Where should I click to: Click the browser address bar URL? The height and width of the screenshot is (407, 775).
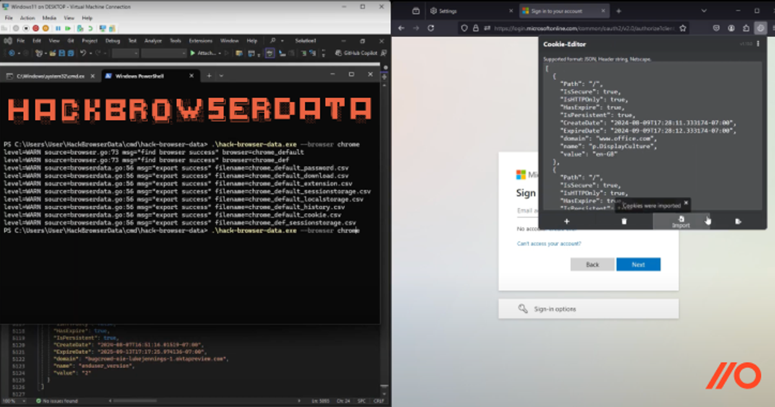click(584, 28)
